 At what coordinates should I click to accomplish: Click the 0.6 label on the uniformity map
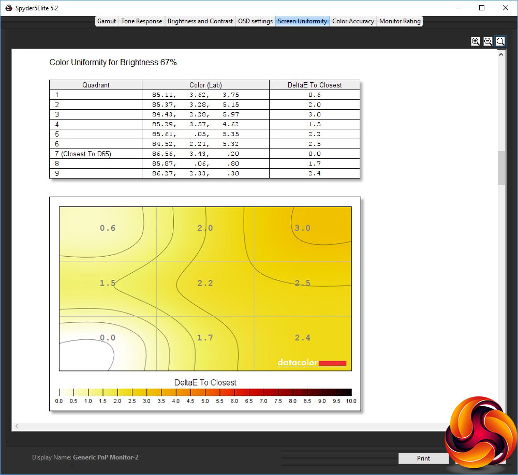point(108,228)
